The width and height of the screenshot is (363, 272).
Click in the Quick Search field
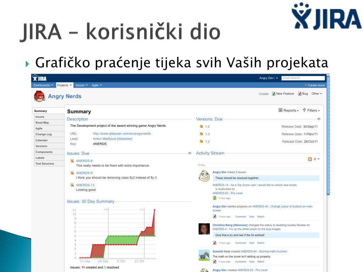(x=303, y=78)
